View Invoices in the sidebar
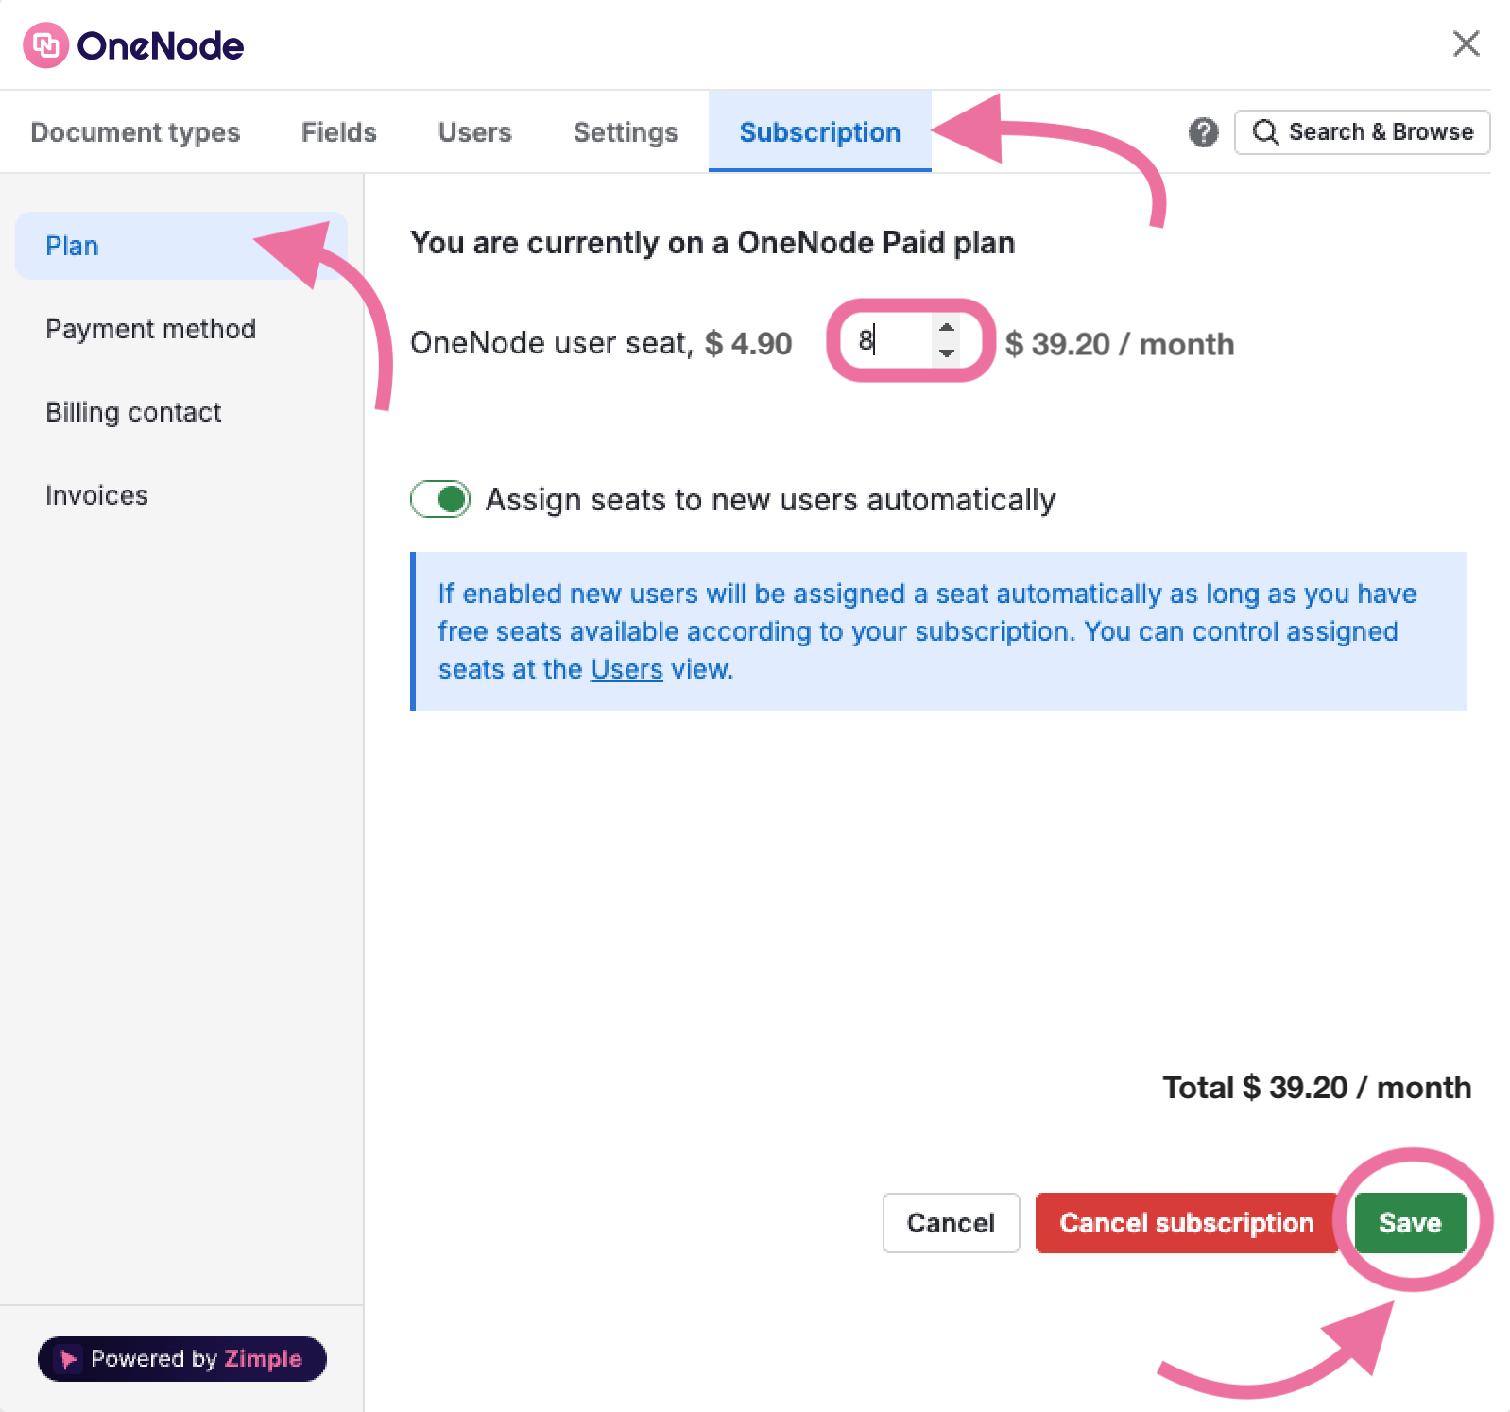Screen dimensions: 1510x1412 point(181,495)
